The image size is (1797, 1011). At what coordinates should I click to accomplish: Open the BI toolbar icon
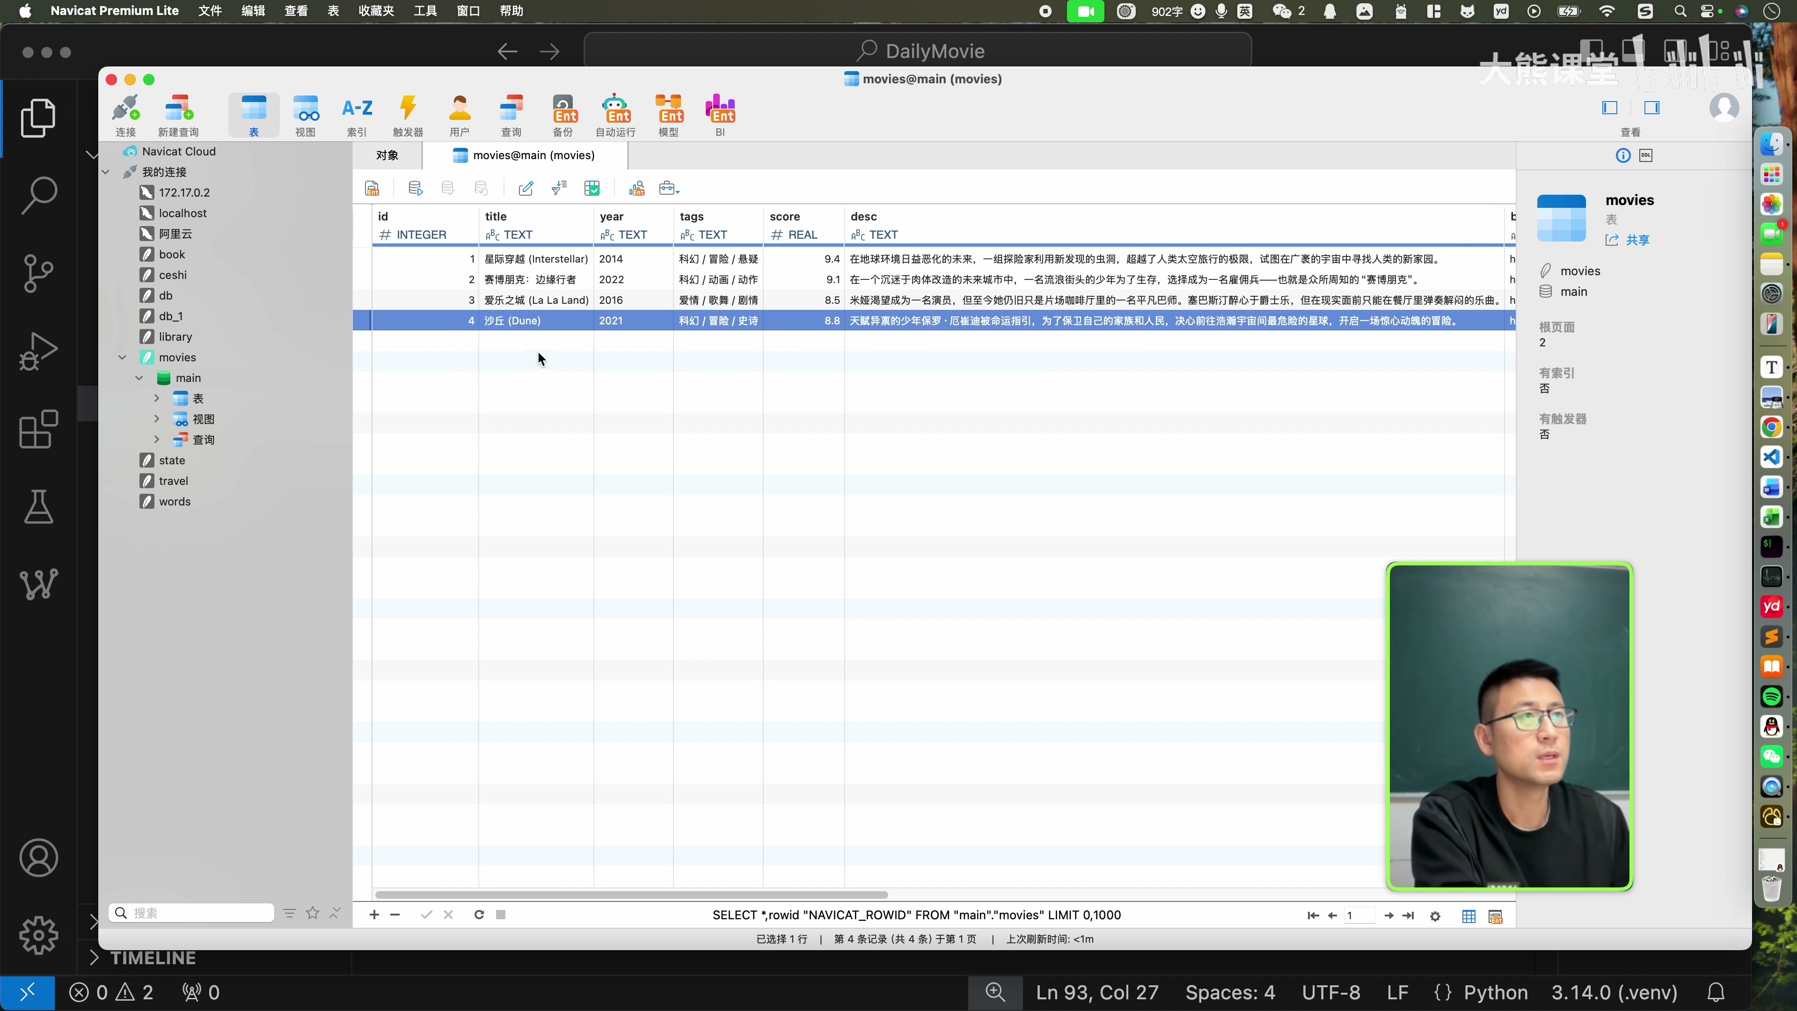[x=720, y=115]
